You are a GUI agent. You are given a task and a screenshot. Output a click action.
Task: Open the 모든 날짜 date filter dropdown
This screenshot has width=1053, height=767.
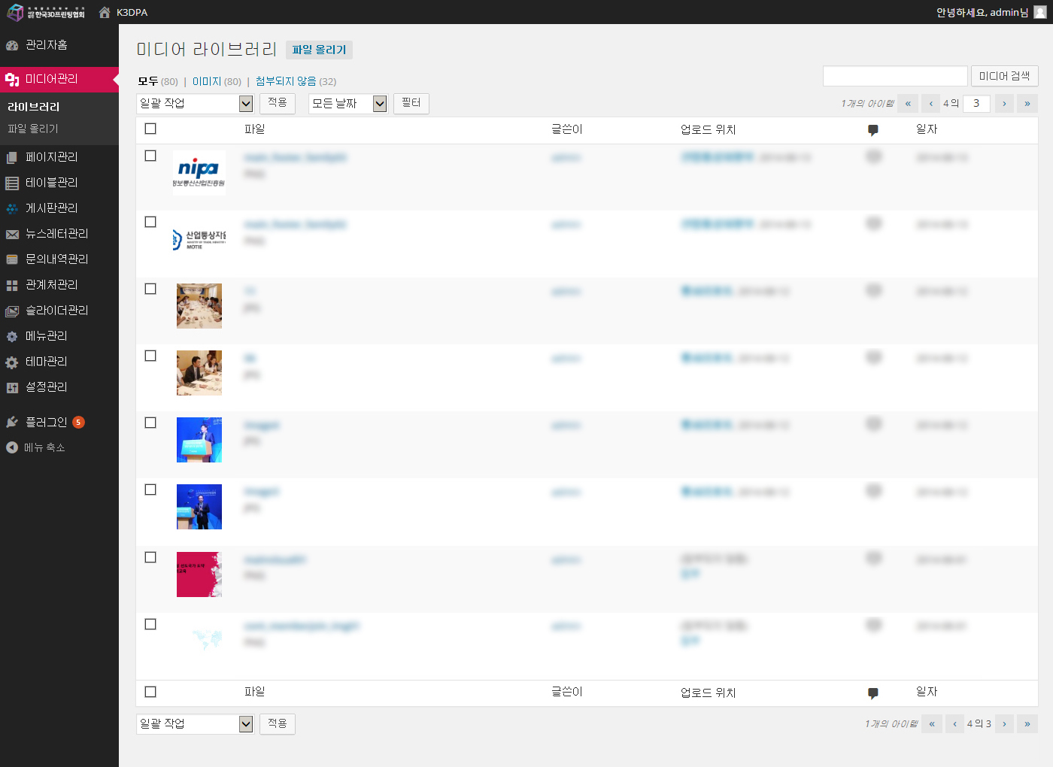[348, 104]
